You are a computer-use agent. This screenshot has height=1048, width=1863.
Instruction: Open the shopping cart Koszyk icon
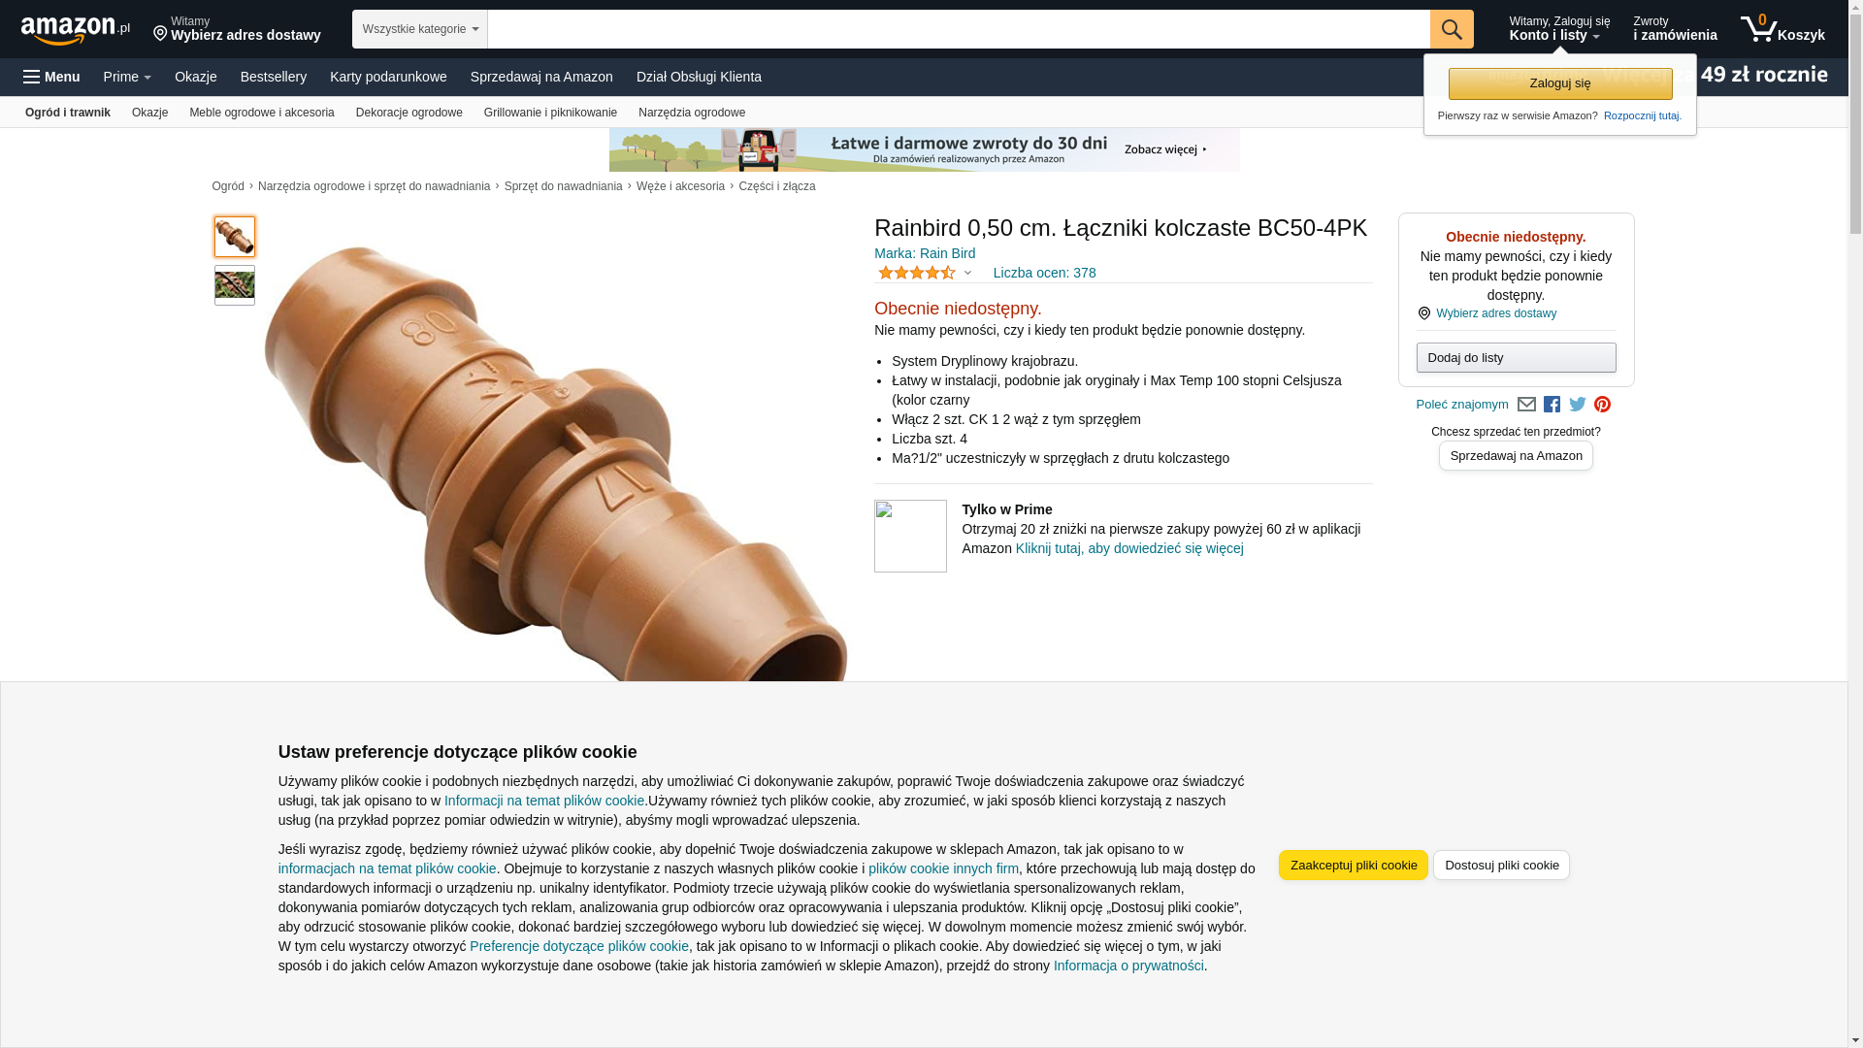(x=1782, y=29)
